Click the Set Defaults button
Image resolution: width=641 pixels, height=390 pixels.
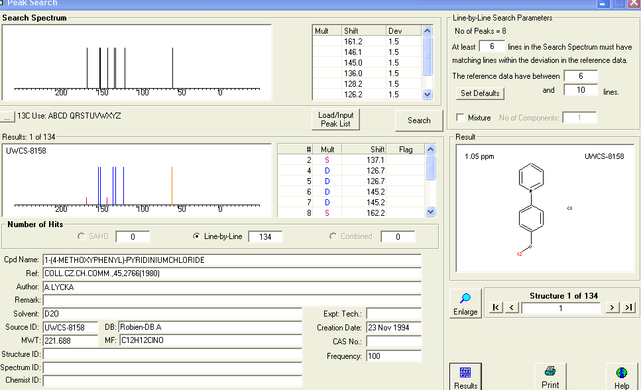point(480,93)
